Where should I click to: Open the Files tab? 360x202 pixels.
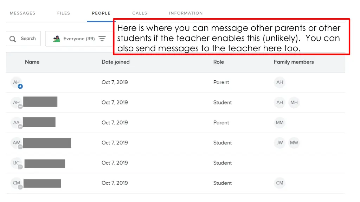tap(64, 13)
